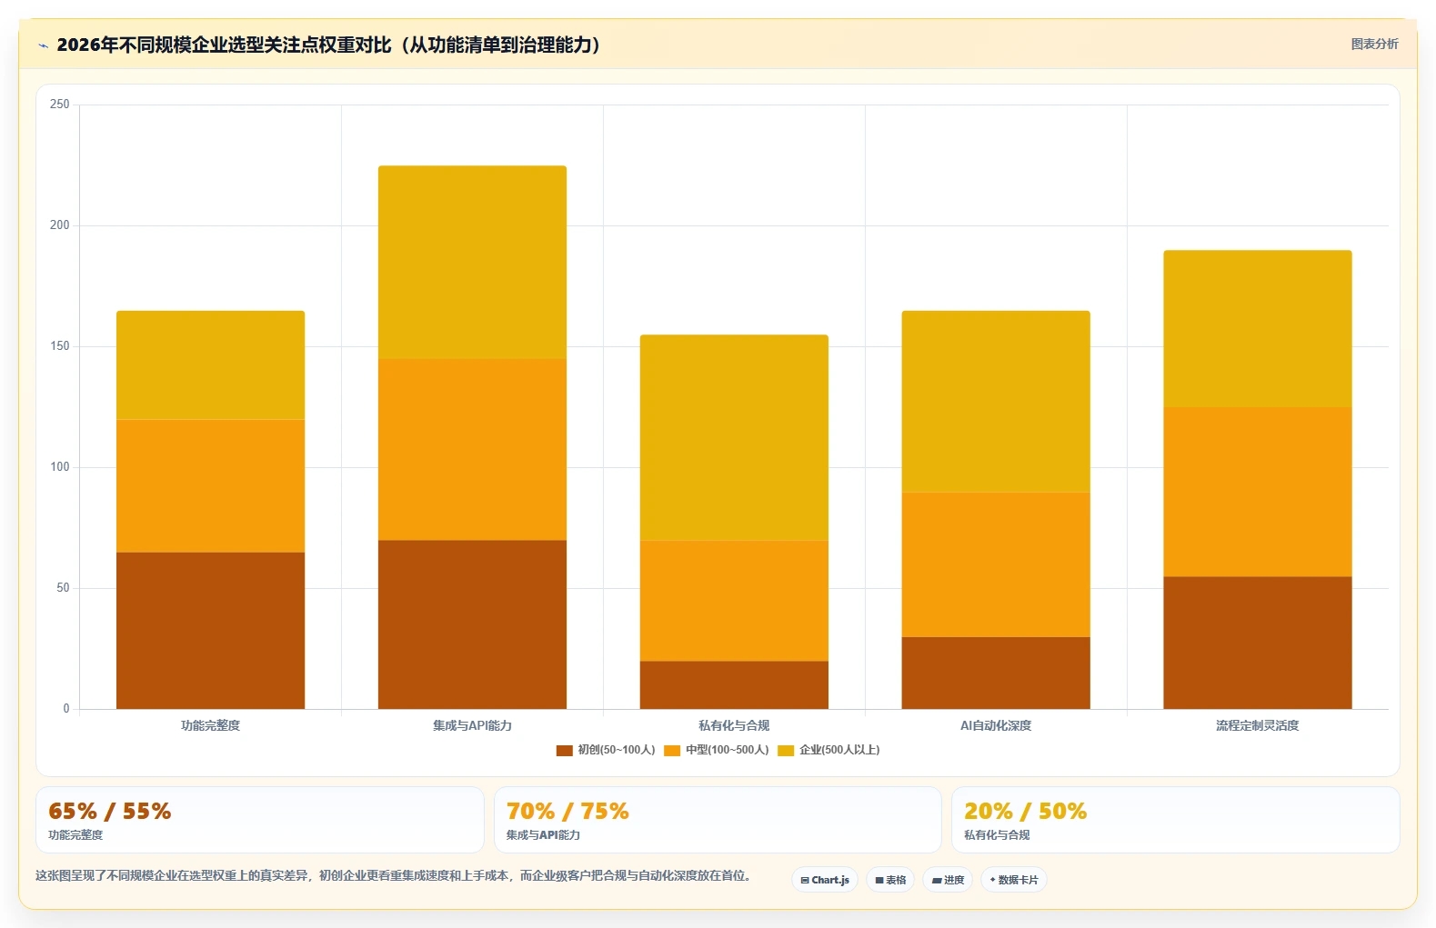
Task: Click the brown 初创 segment of 流程定制灵活度 bar
Action: click(1258, 643)
